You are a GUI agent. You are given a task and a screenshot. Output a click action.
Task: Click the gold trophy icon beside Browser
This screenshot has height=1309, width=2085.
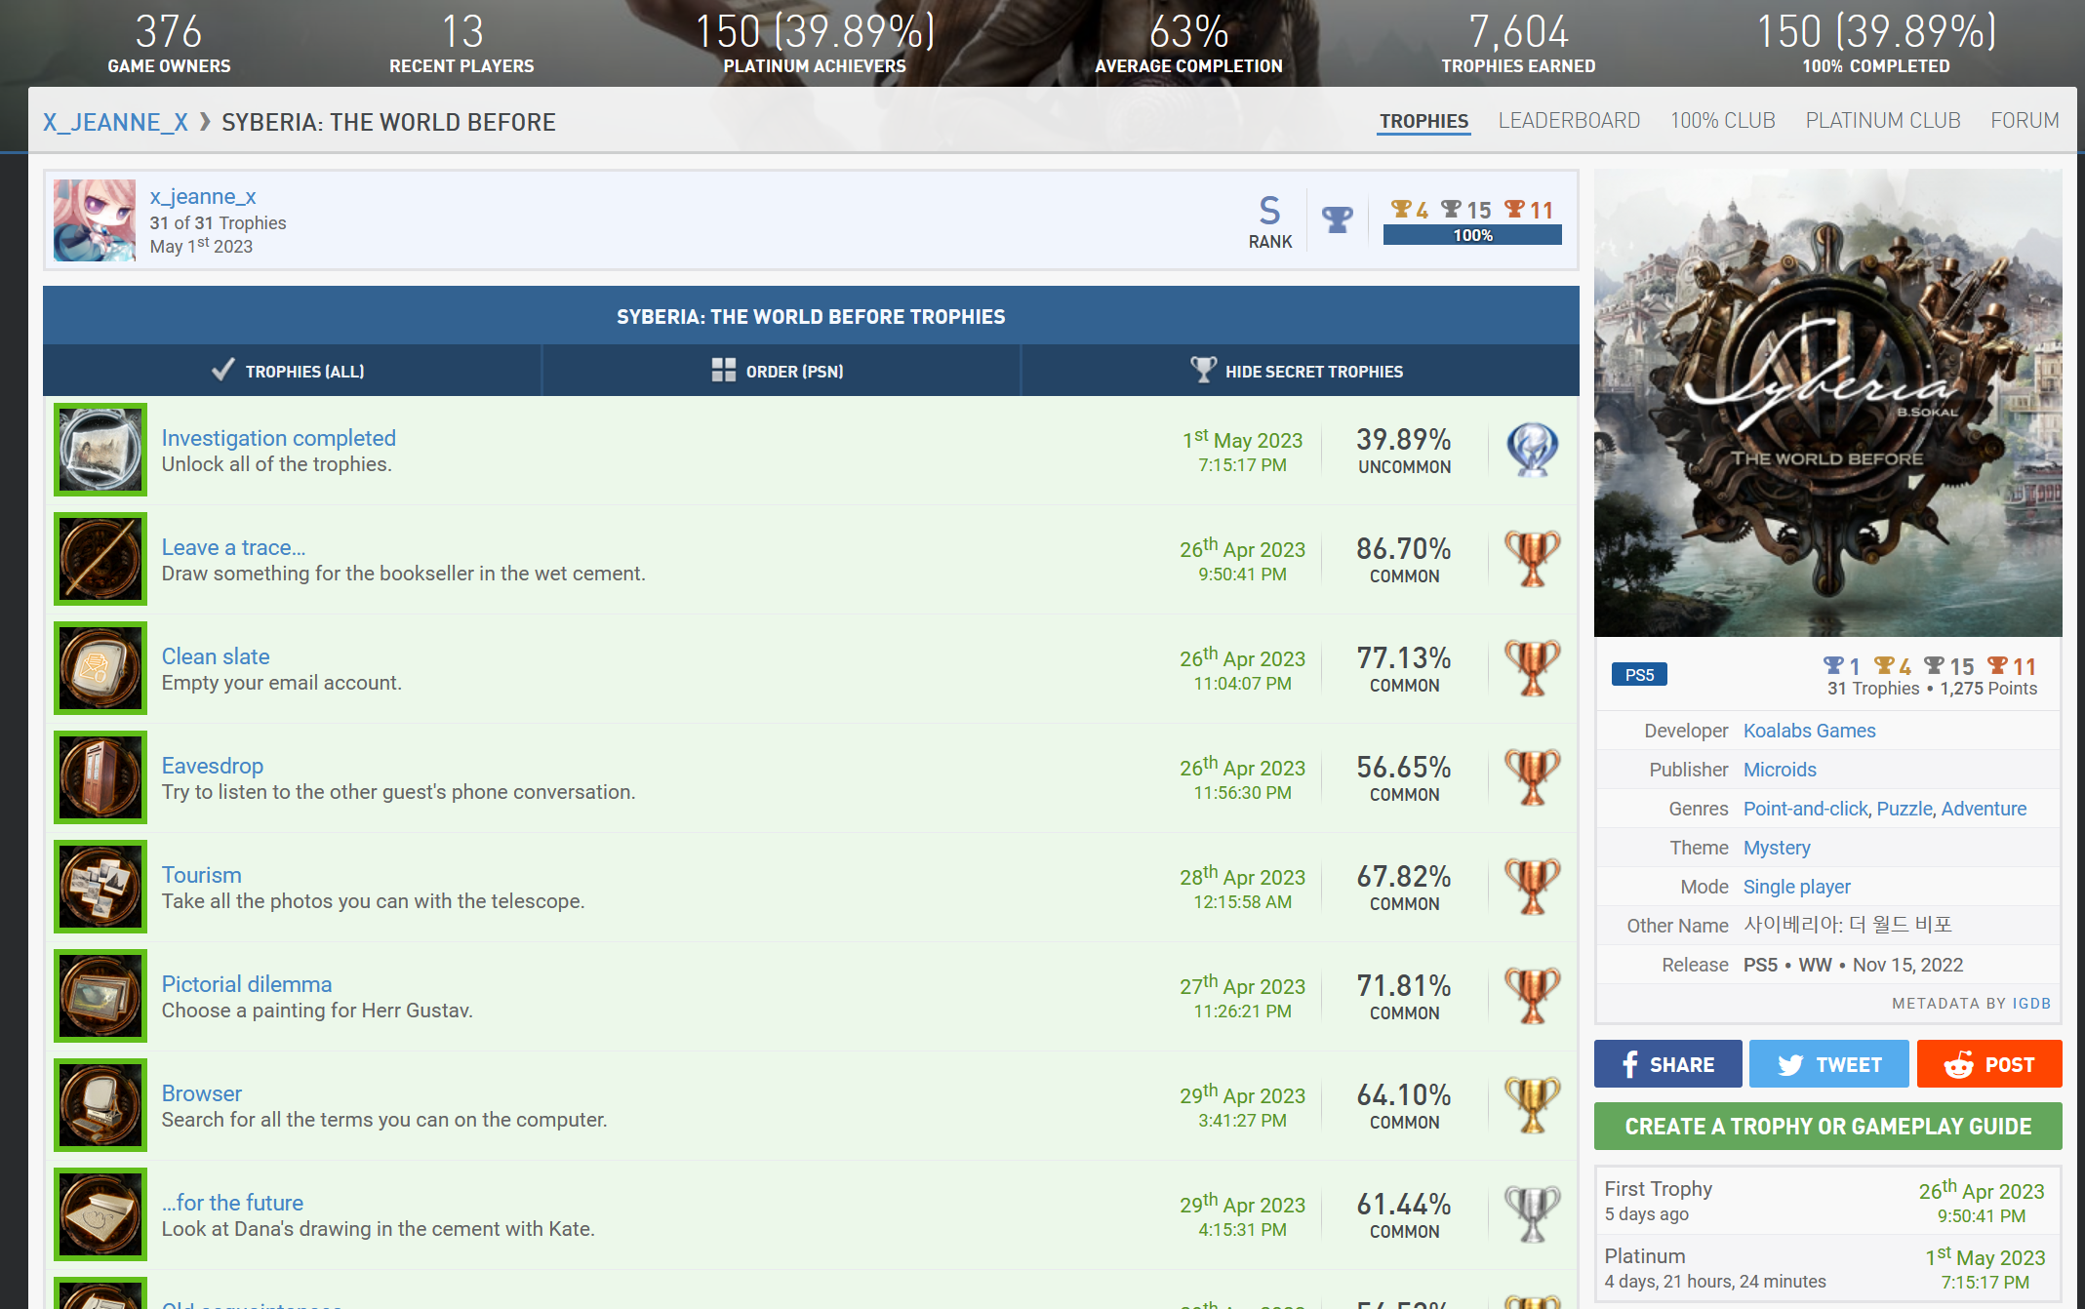(x=1532, y=1105)
